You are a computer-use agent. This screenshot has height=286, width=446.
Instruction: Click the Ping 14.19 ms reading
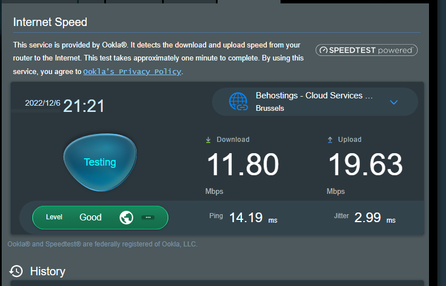click(x=244, y=218)
